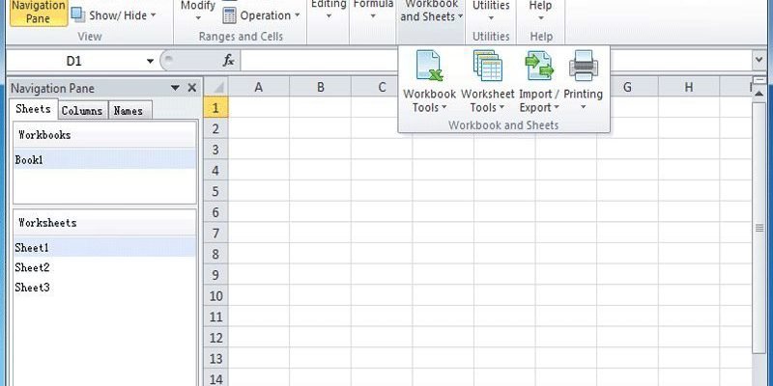The height and width of the screenshot is (386, 773).
Task: Select column G header
Action: 627,87
